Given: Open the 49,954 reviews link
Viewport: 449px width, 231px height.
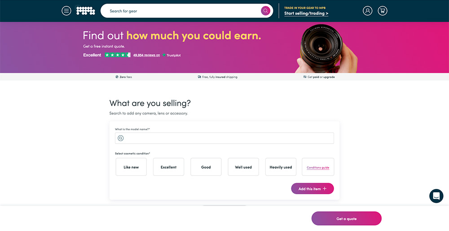Looking at the screenshot, I should click(146, 55).
